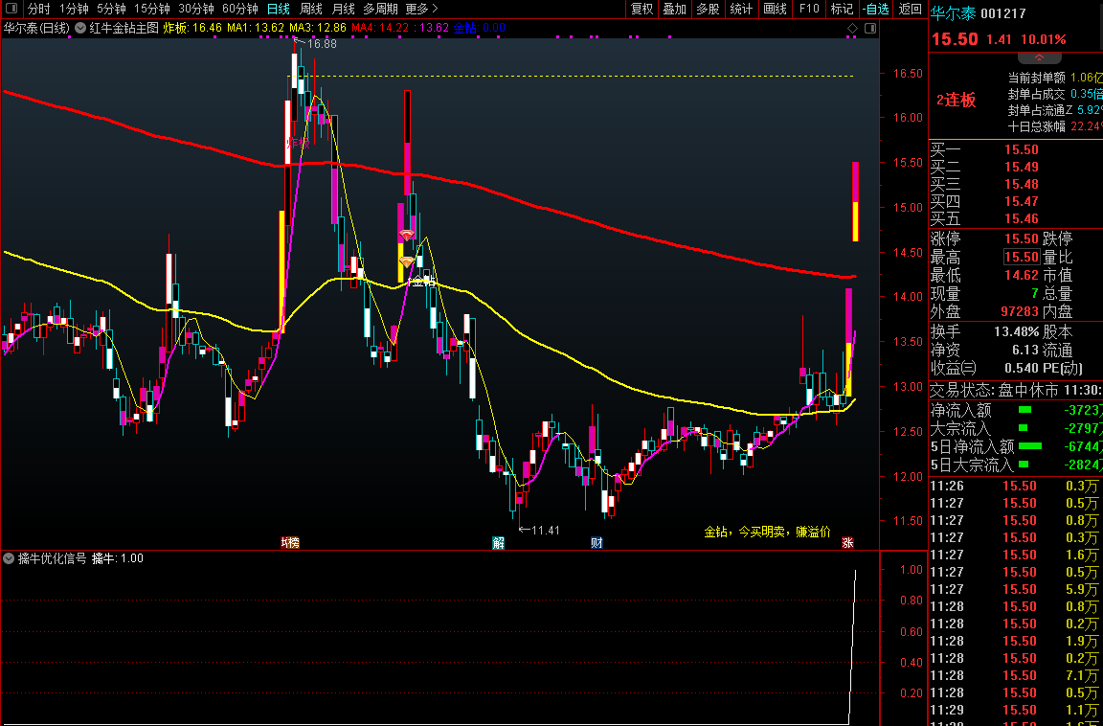
Task: Click the 收益(三) value 0.540
Action: 1023,368
